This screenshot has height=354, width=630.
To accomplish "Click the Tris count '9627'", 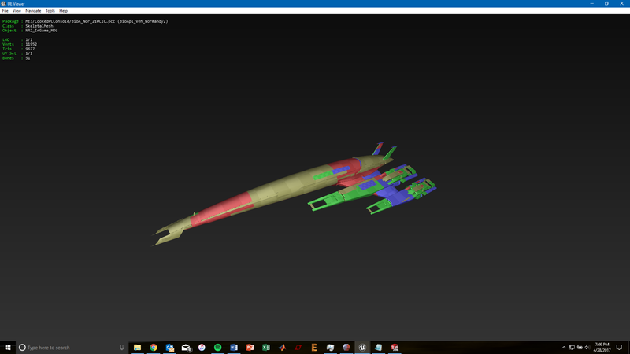I will (30, 49).
